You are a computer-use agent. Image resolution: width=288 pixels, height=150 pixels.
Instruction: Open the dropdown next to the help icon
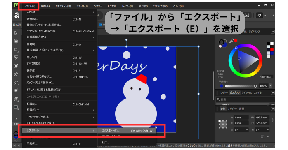(265, 15)
